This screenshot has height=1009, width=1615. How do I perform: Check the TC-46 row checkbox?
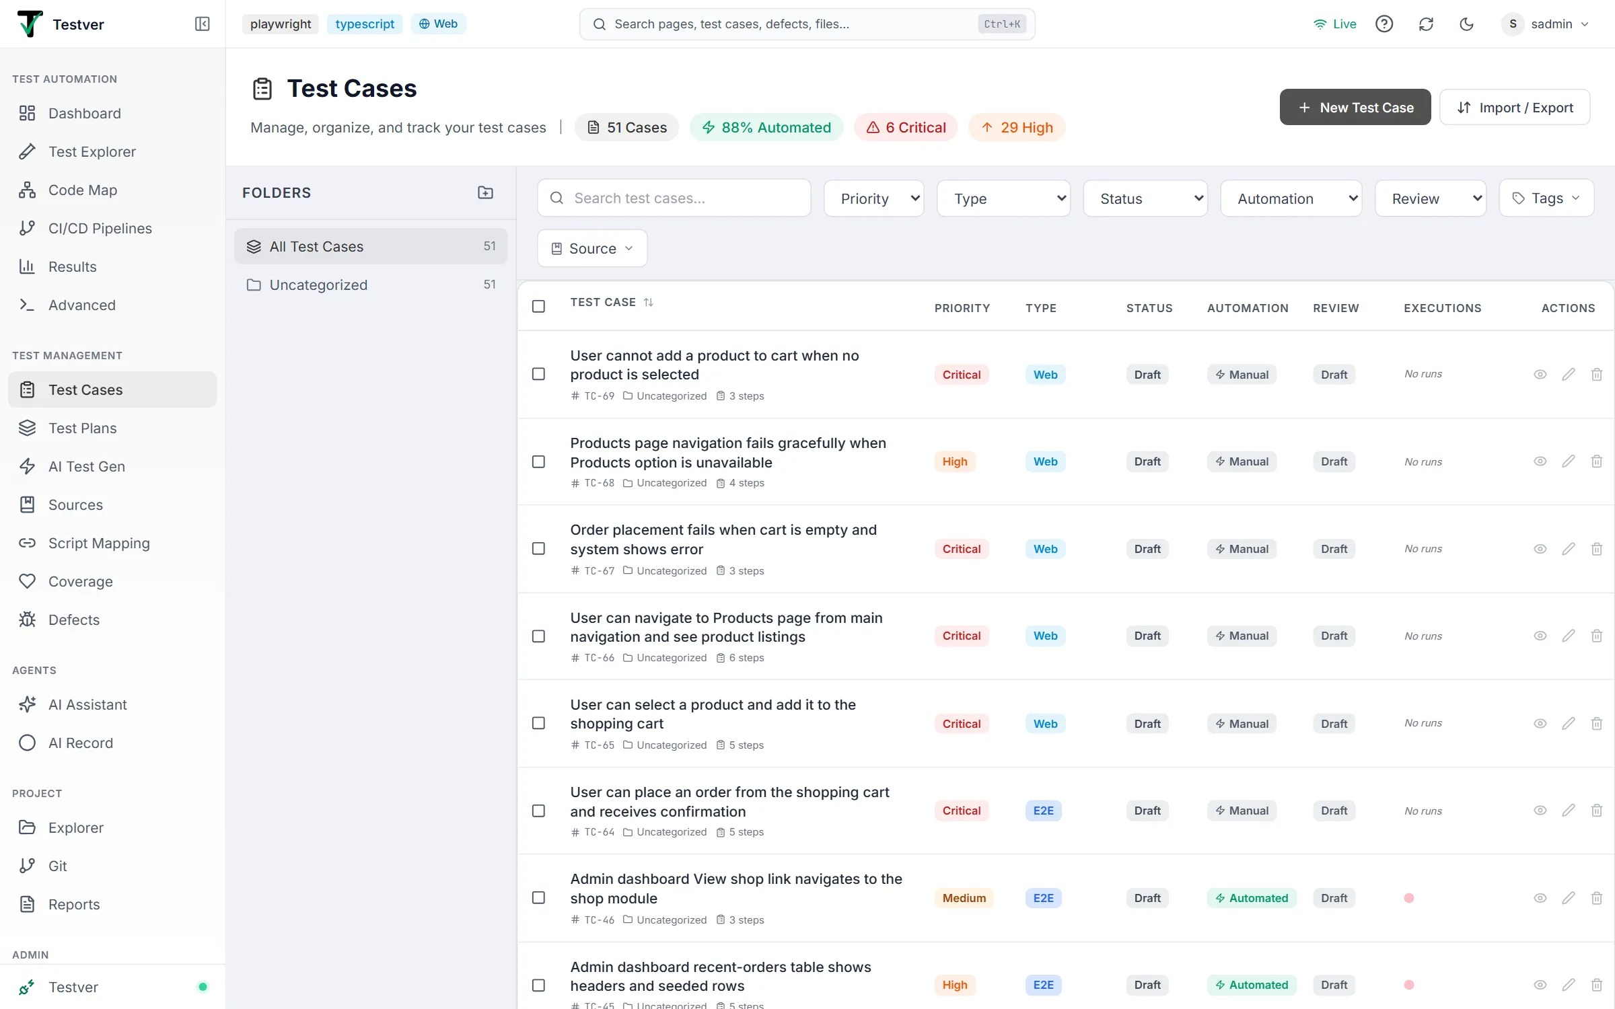click(x=538, y=898)
